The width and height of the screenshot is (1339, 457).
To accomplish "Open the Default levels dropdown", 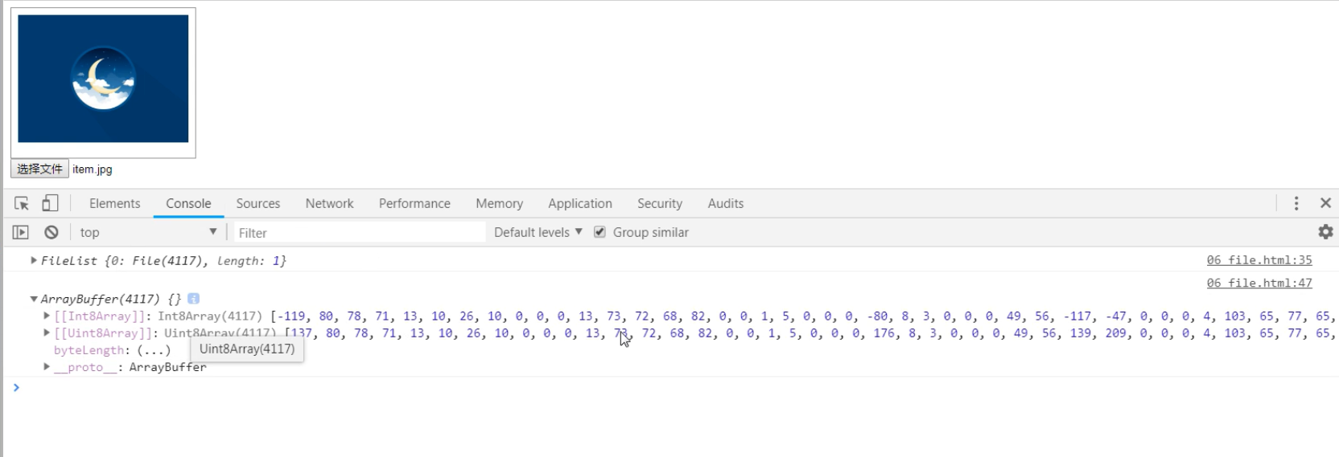I will point(538,232).
